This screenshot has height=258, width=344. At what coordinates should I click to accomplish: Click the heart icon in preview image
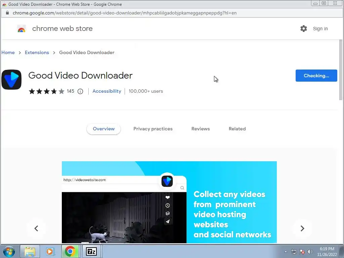point(168,198)
